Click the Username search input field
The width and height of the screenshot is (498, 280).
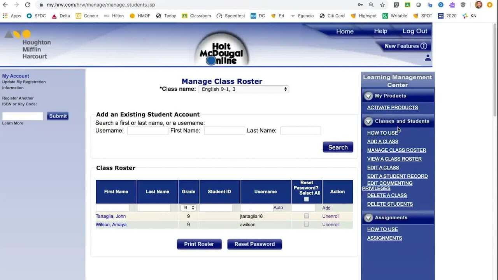point(148,131)
